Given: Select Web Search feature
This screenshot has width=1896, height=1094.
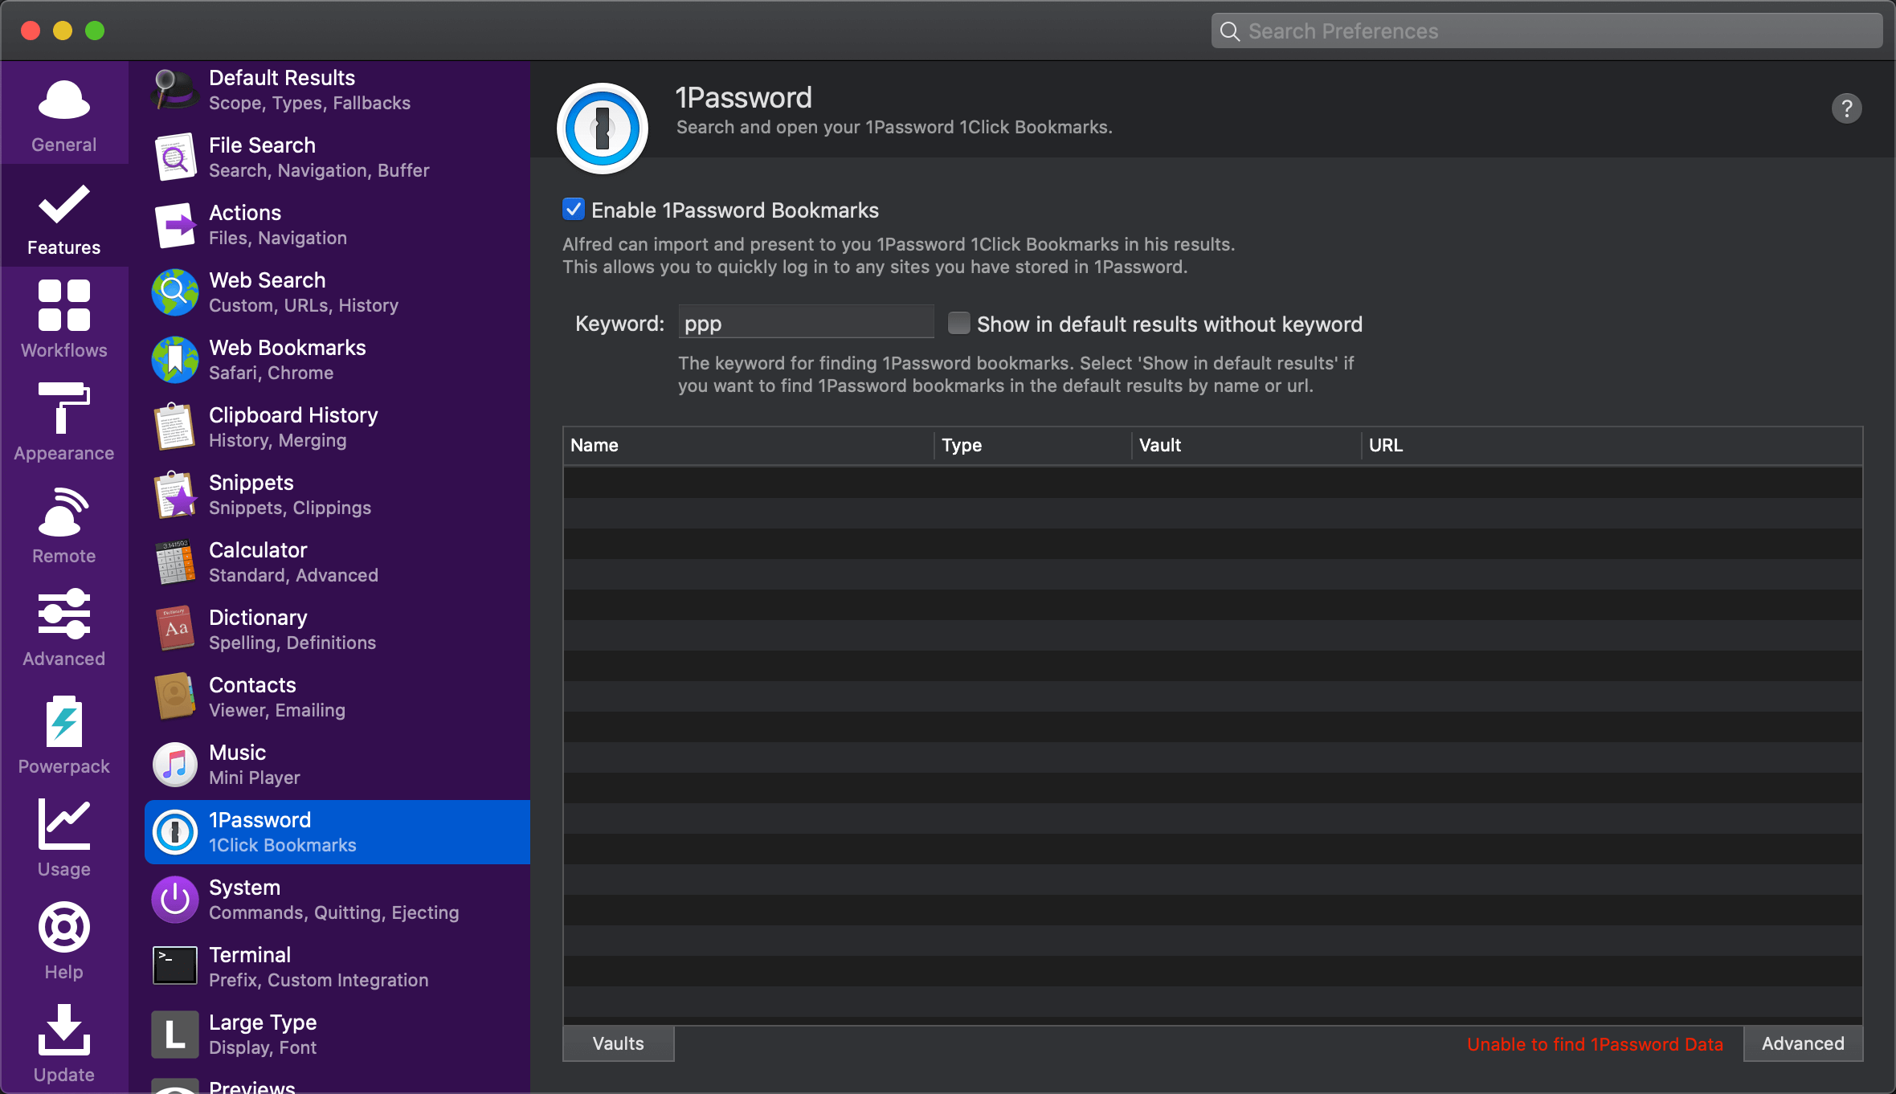Looking at the screenshot, I should 337,292.
